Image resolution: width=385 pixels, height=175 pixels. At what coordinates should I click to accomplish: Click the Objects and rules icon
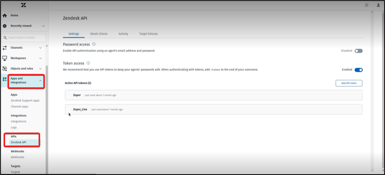4,69
